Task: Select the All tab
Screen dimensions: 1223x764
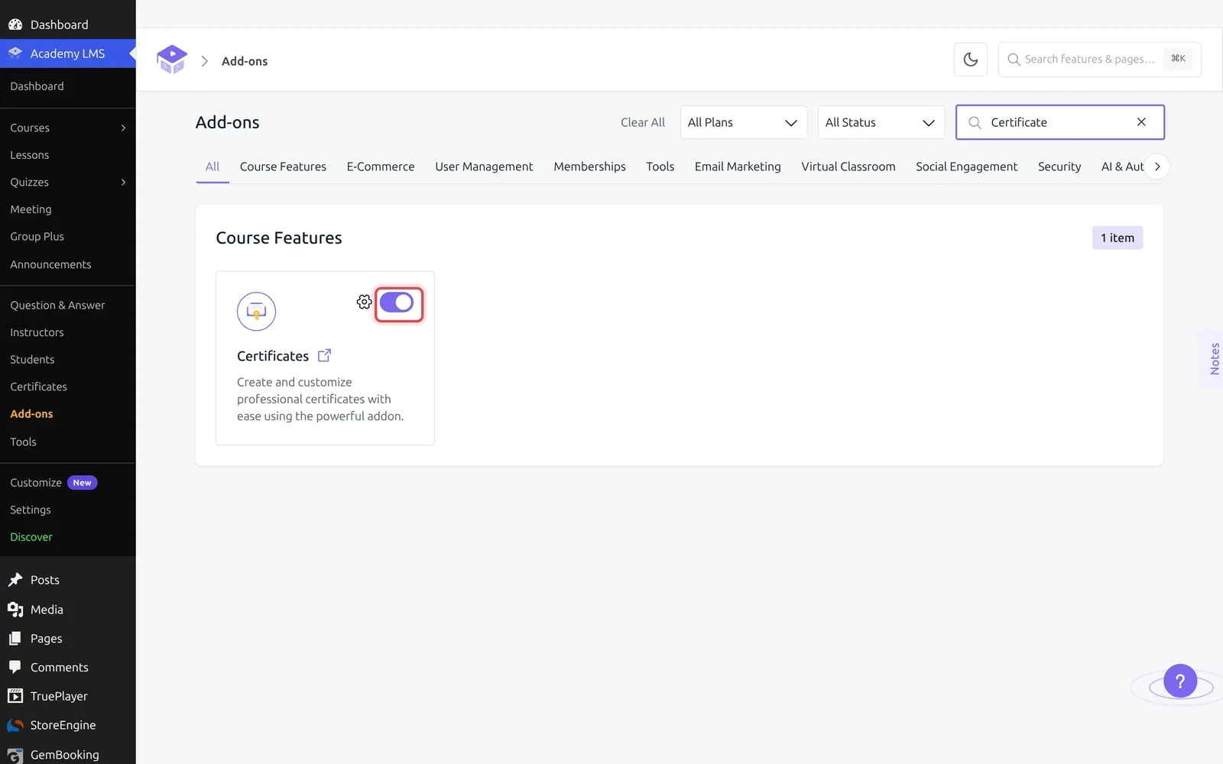Action: click(212, 167)
